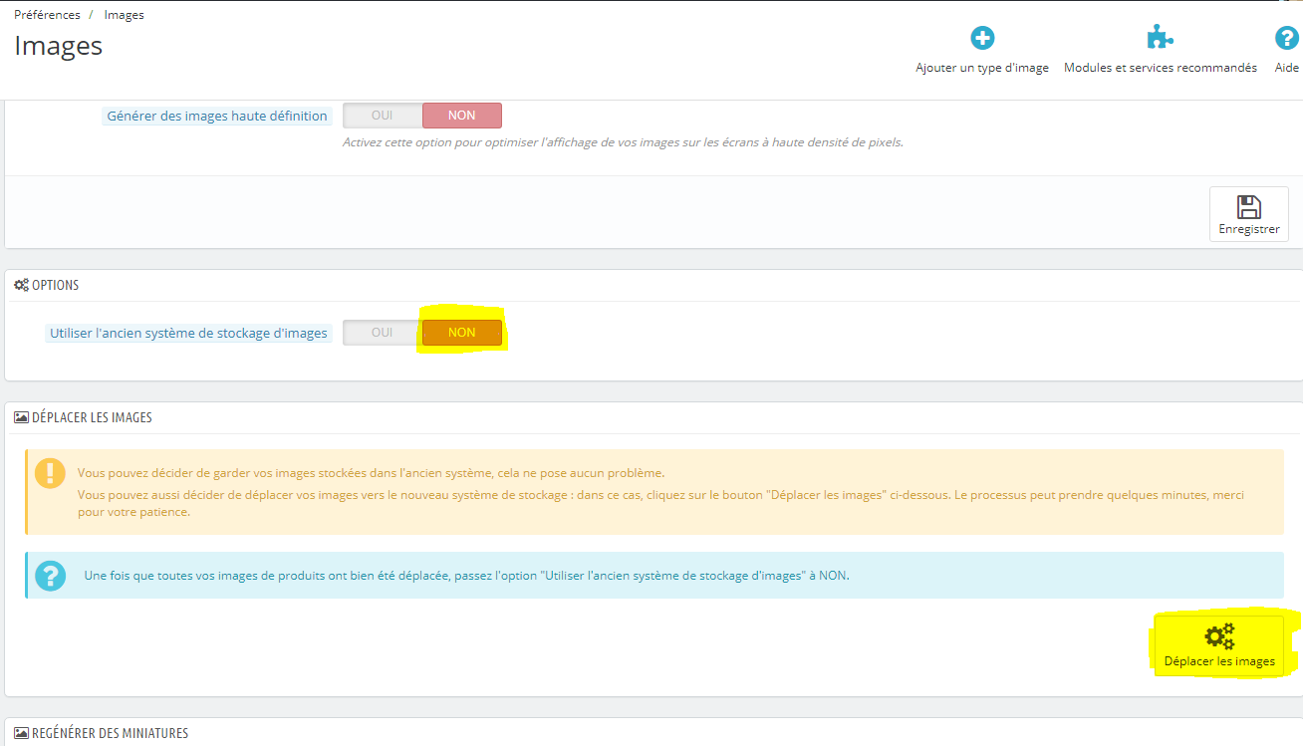The height and width of the screenshot is (746, 1303).
Task: Switch ancien système de stockage to OUI
Action: tap(383, 333)
